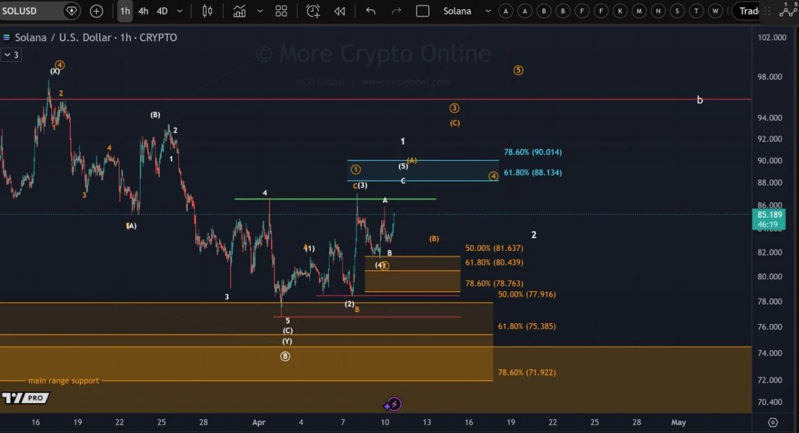Select the Elliott wave tool icon top right
This screenshot has height=433, width=799.
(x=787, y=11)
